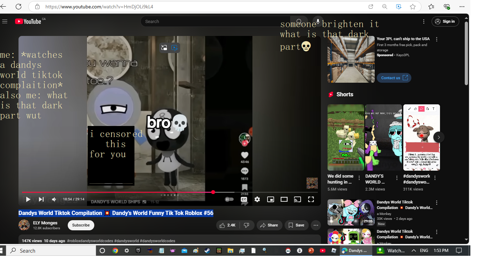Open the Edge favorites list
Screen dimensions: 477x268
coord(431,7)
